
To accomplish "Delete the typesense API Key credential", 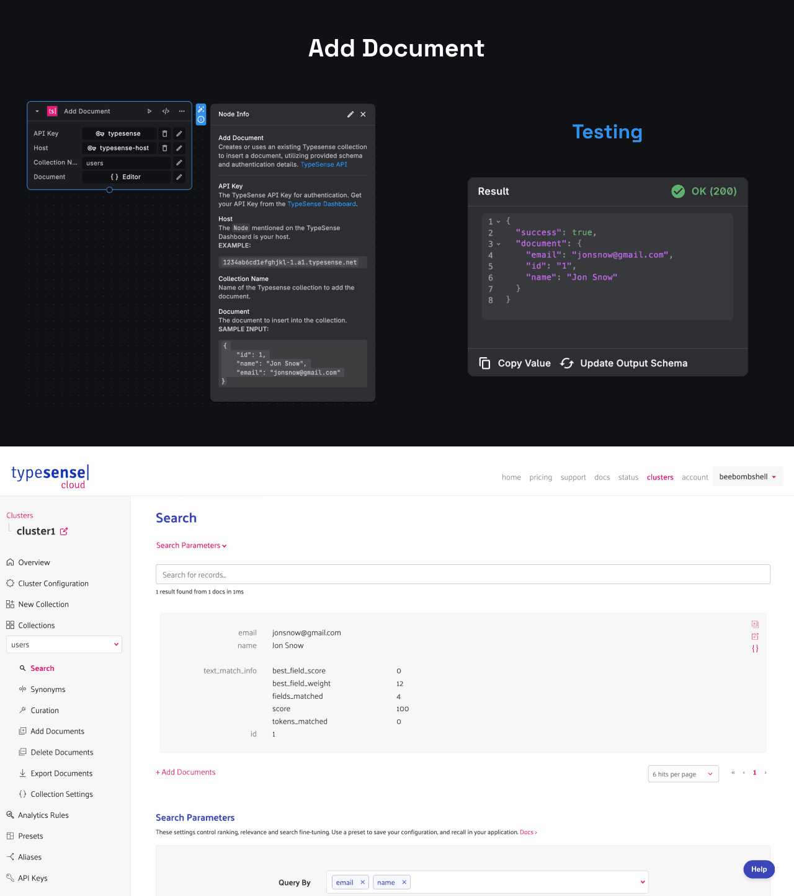I will point(164,133).
